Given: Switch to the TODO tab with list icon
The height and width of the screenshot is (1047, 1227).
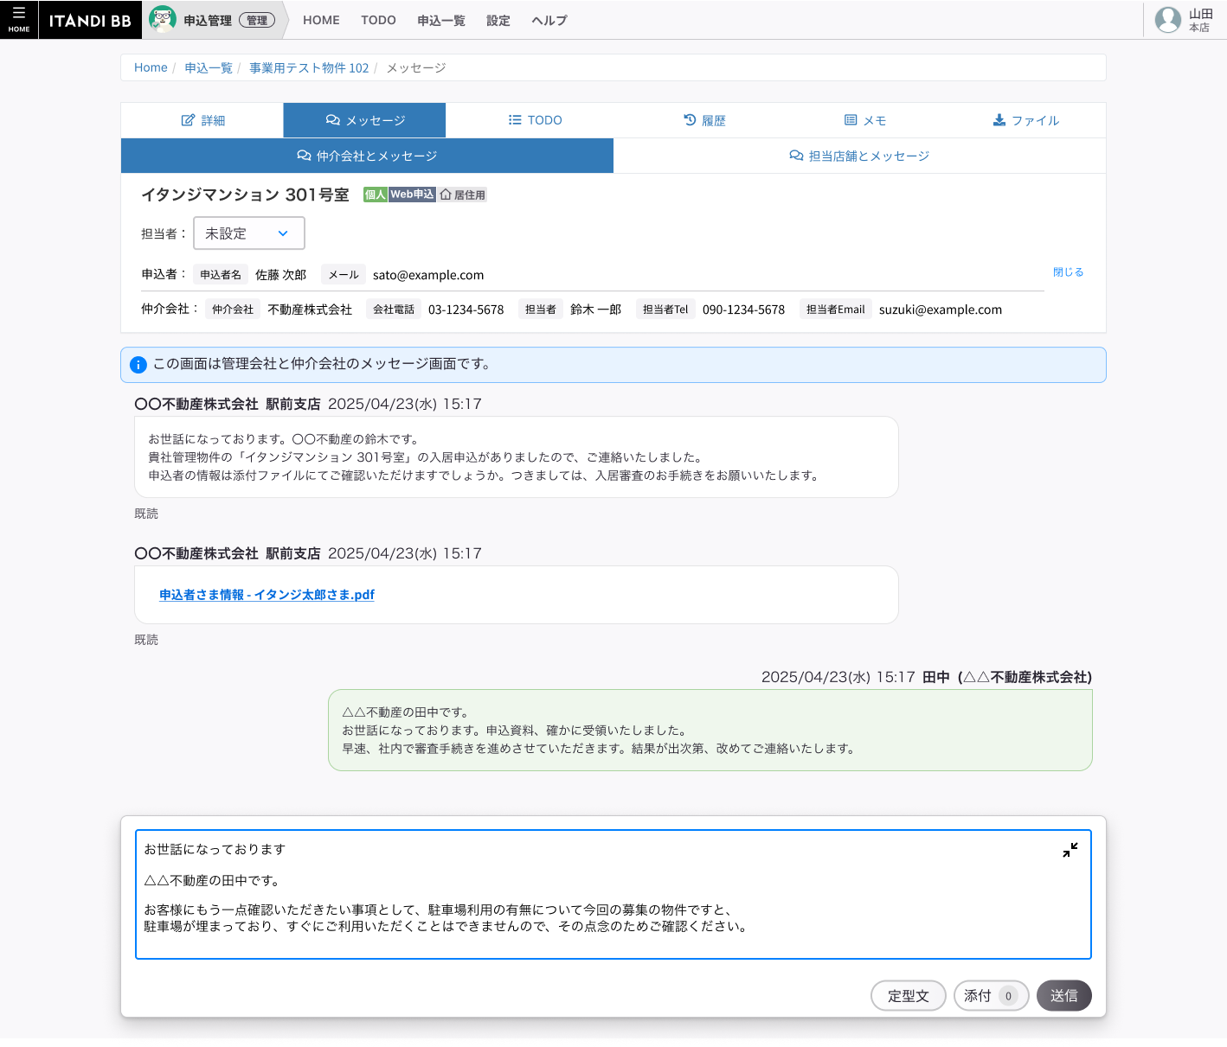Looking at the screenshot, I should 535,120.
